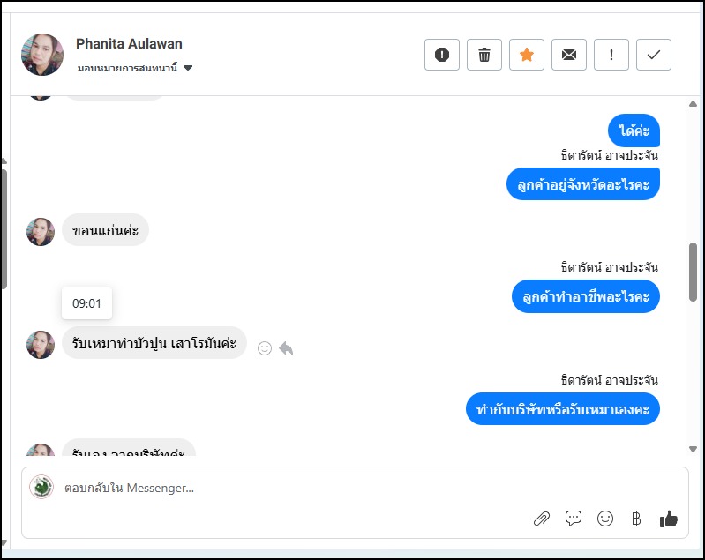Mark conversation done with checkmark

(654, 55)
